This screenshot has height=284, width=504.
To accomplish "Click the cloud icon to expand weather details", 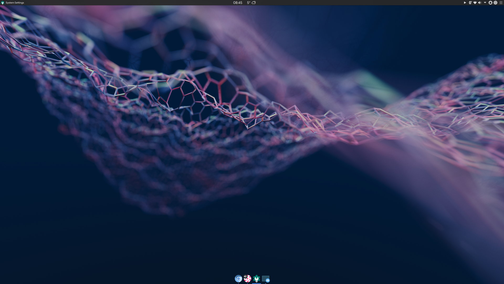I will (253, 3).
